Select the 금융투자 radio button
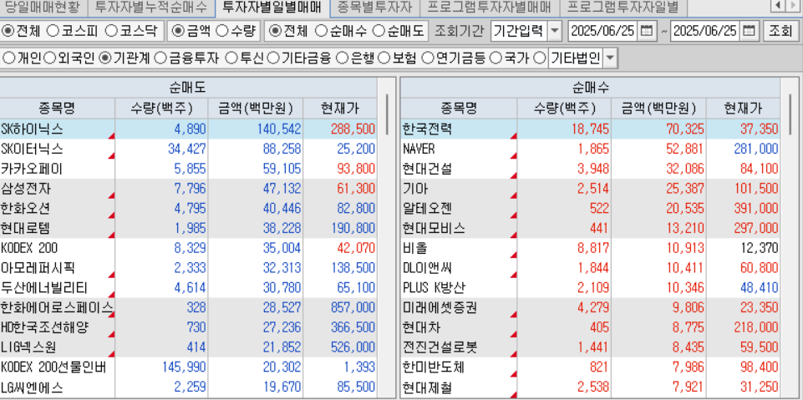Viewport: 803px width, 400px height. coord(160,58)
